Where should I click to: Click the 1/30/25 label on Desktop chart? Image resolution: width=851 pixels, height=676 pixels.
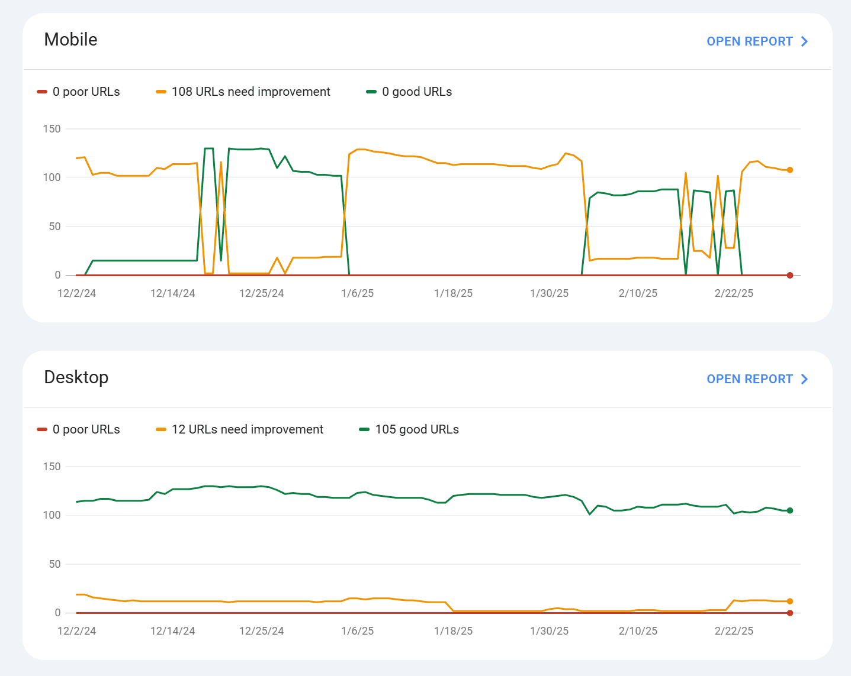coord(549,631)
